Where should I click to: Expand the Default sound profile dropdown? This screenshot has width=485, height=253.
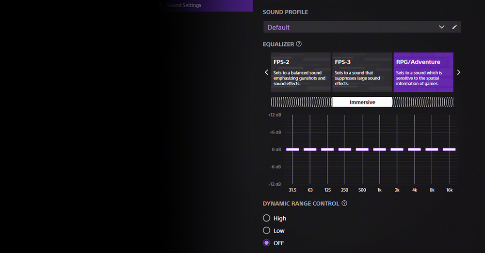pyautogui.click(x=349, y=27)
